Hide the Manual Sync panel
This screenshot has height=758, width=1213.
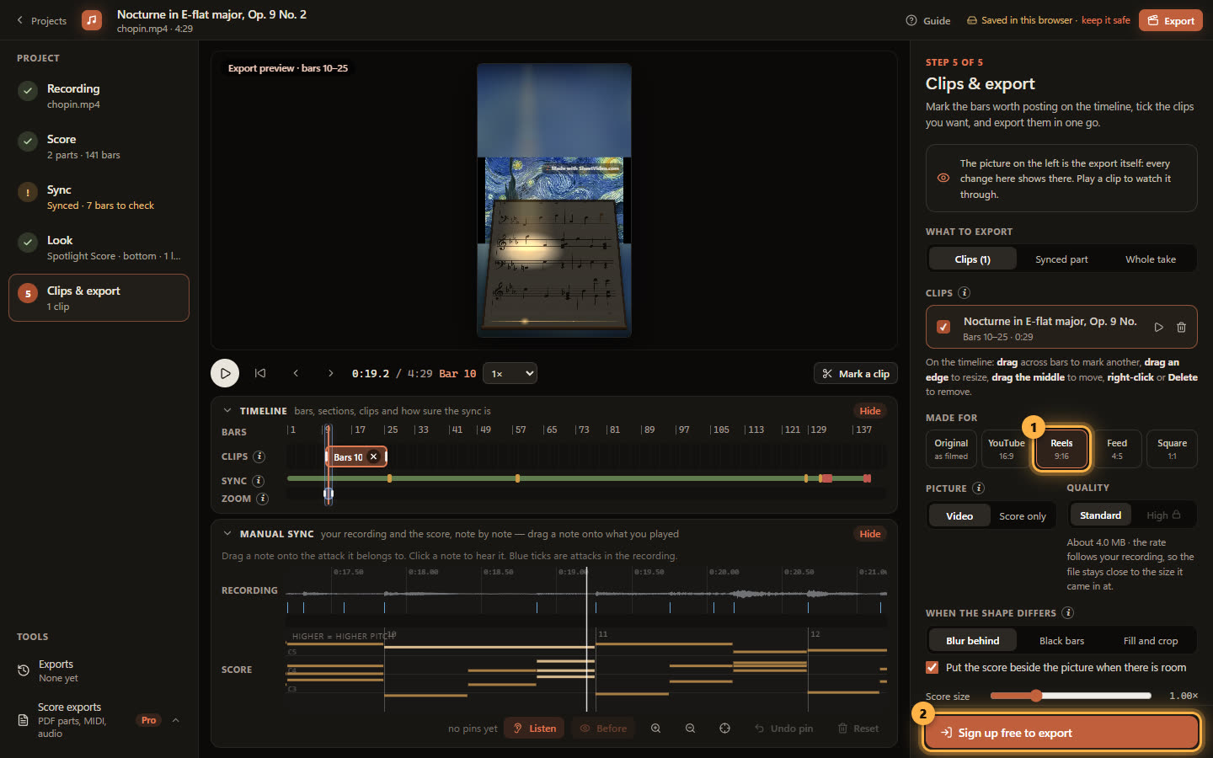[x=870, y=534]
